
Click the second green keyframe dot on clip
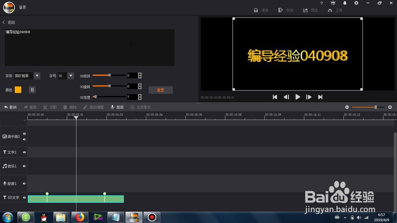tap(104, 194)
